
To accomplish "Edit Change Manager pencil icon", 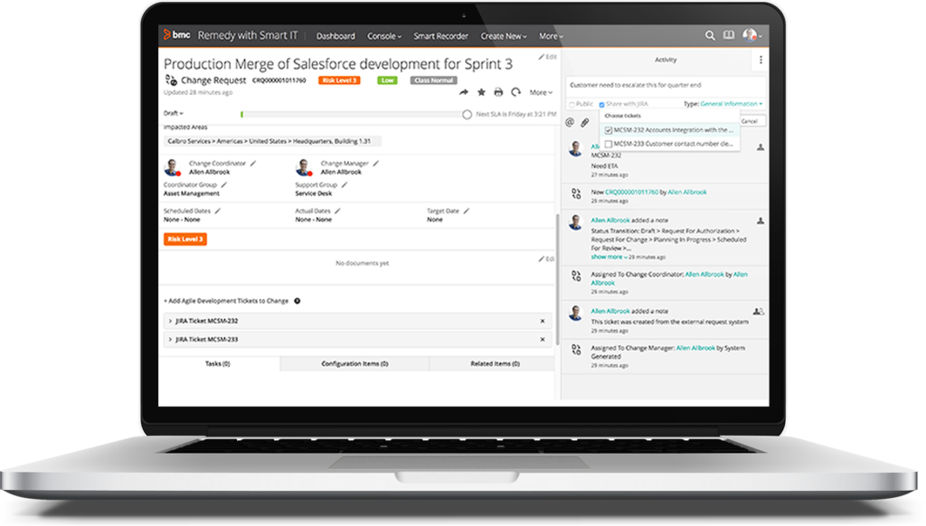I will point(375,163).
